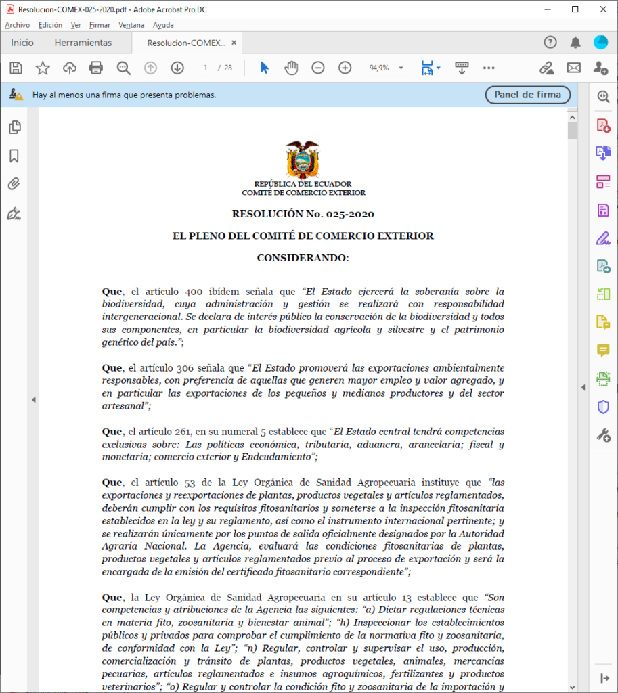
Task: Open page thumbnails in the left sidebar
Action: click(14, 127)
